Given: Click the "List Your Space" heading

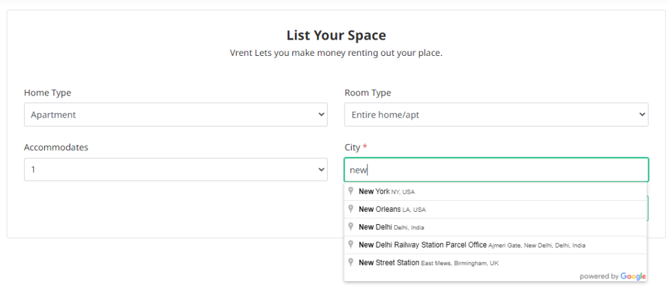Looking at the screenshot, I should tap(336, 35).
